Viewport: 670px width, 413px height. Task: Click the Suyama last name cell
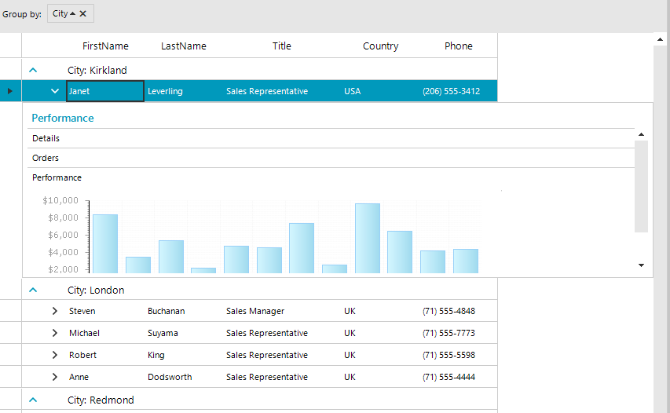(184, 333)
